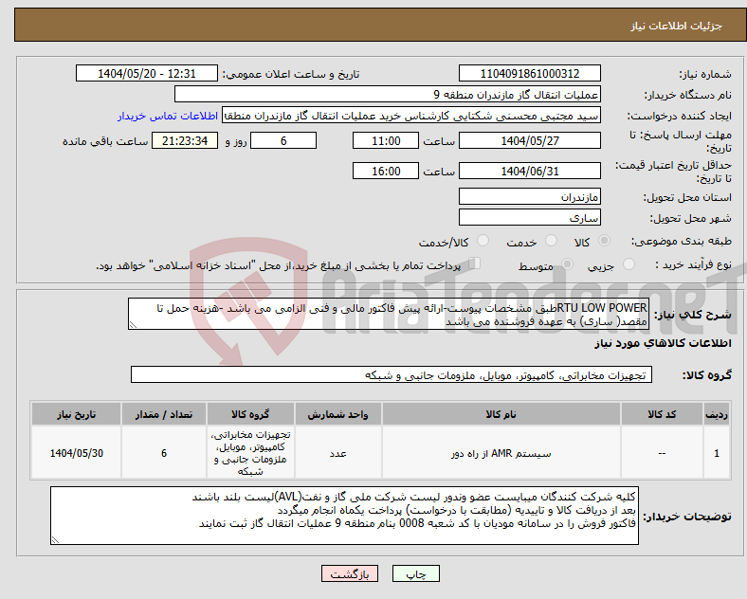
Task: Click the عدد unit cell
Action: [x=337, y=453]
